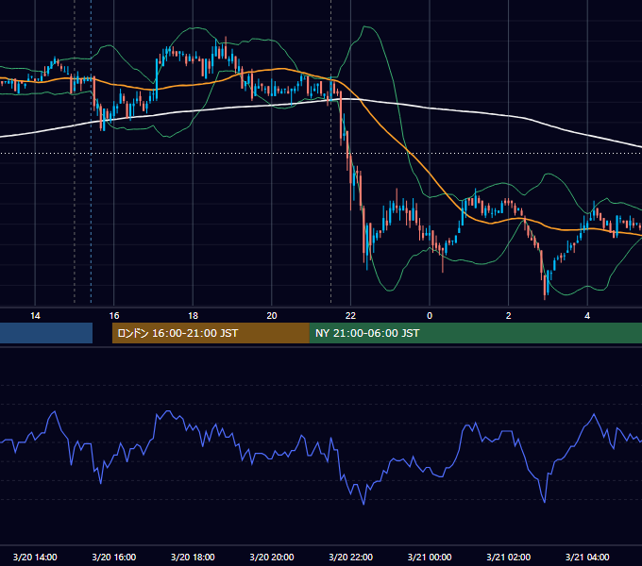Click the hour label 18 on the price chart axis

coord(193,316)
